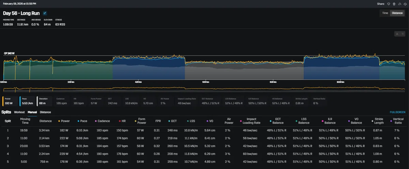This screenshot has height=169, width=409.
Task: Click the delete selection icon above the chart
Action: (x=402, y=33)
